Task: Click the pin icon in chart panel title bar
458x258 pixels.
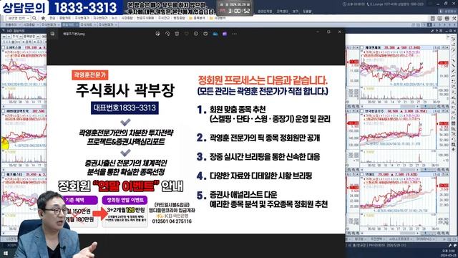Action: coord(432,30)
